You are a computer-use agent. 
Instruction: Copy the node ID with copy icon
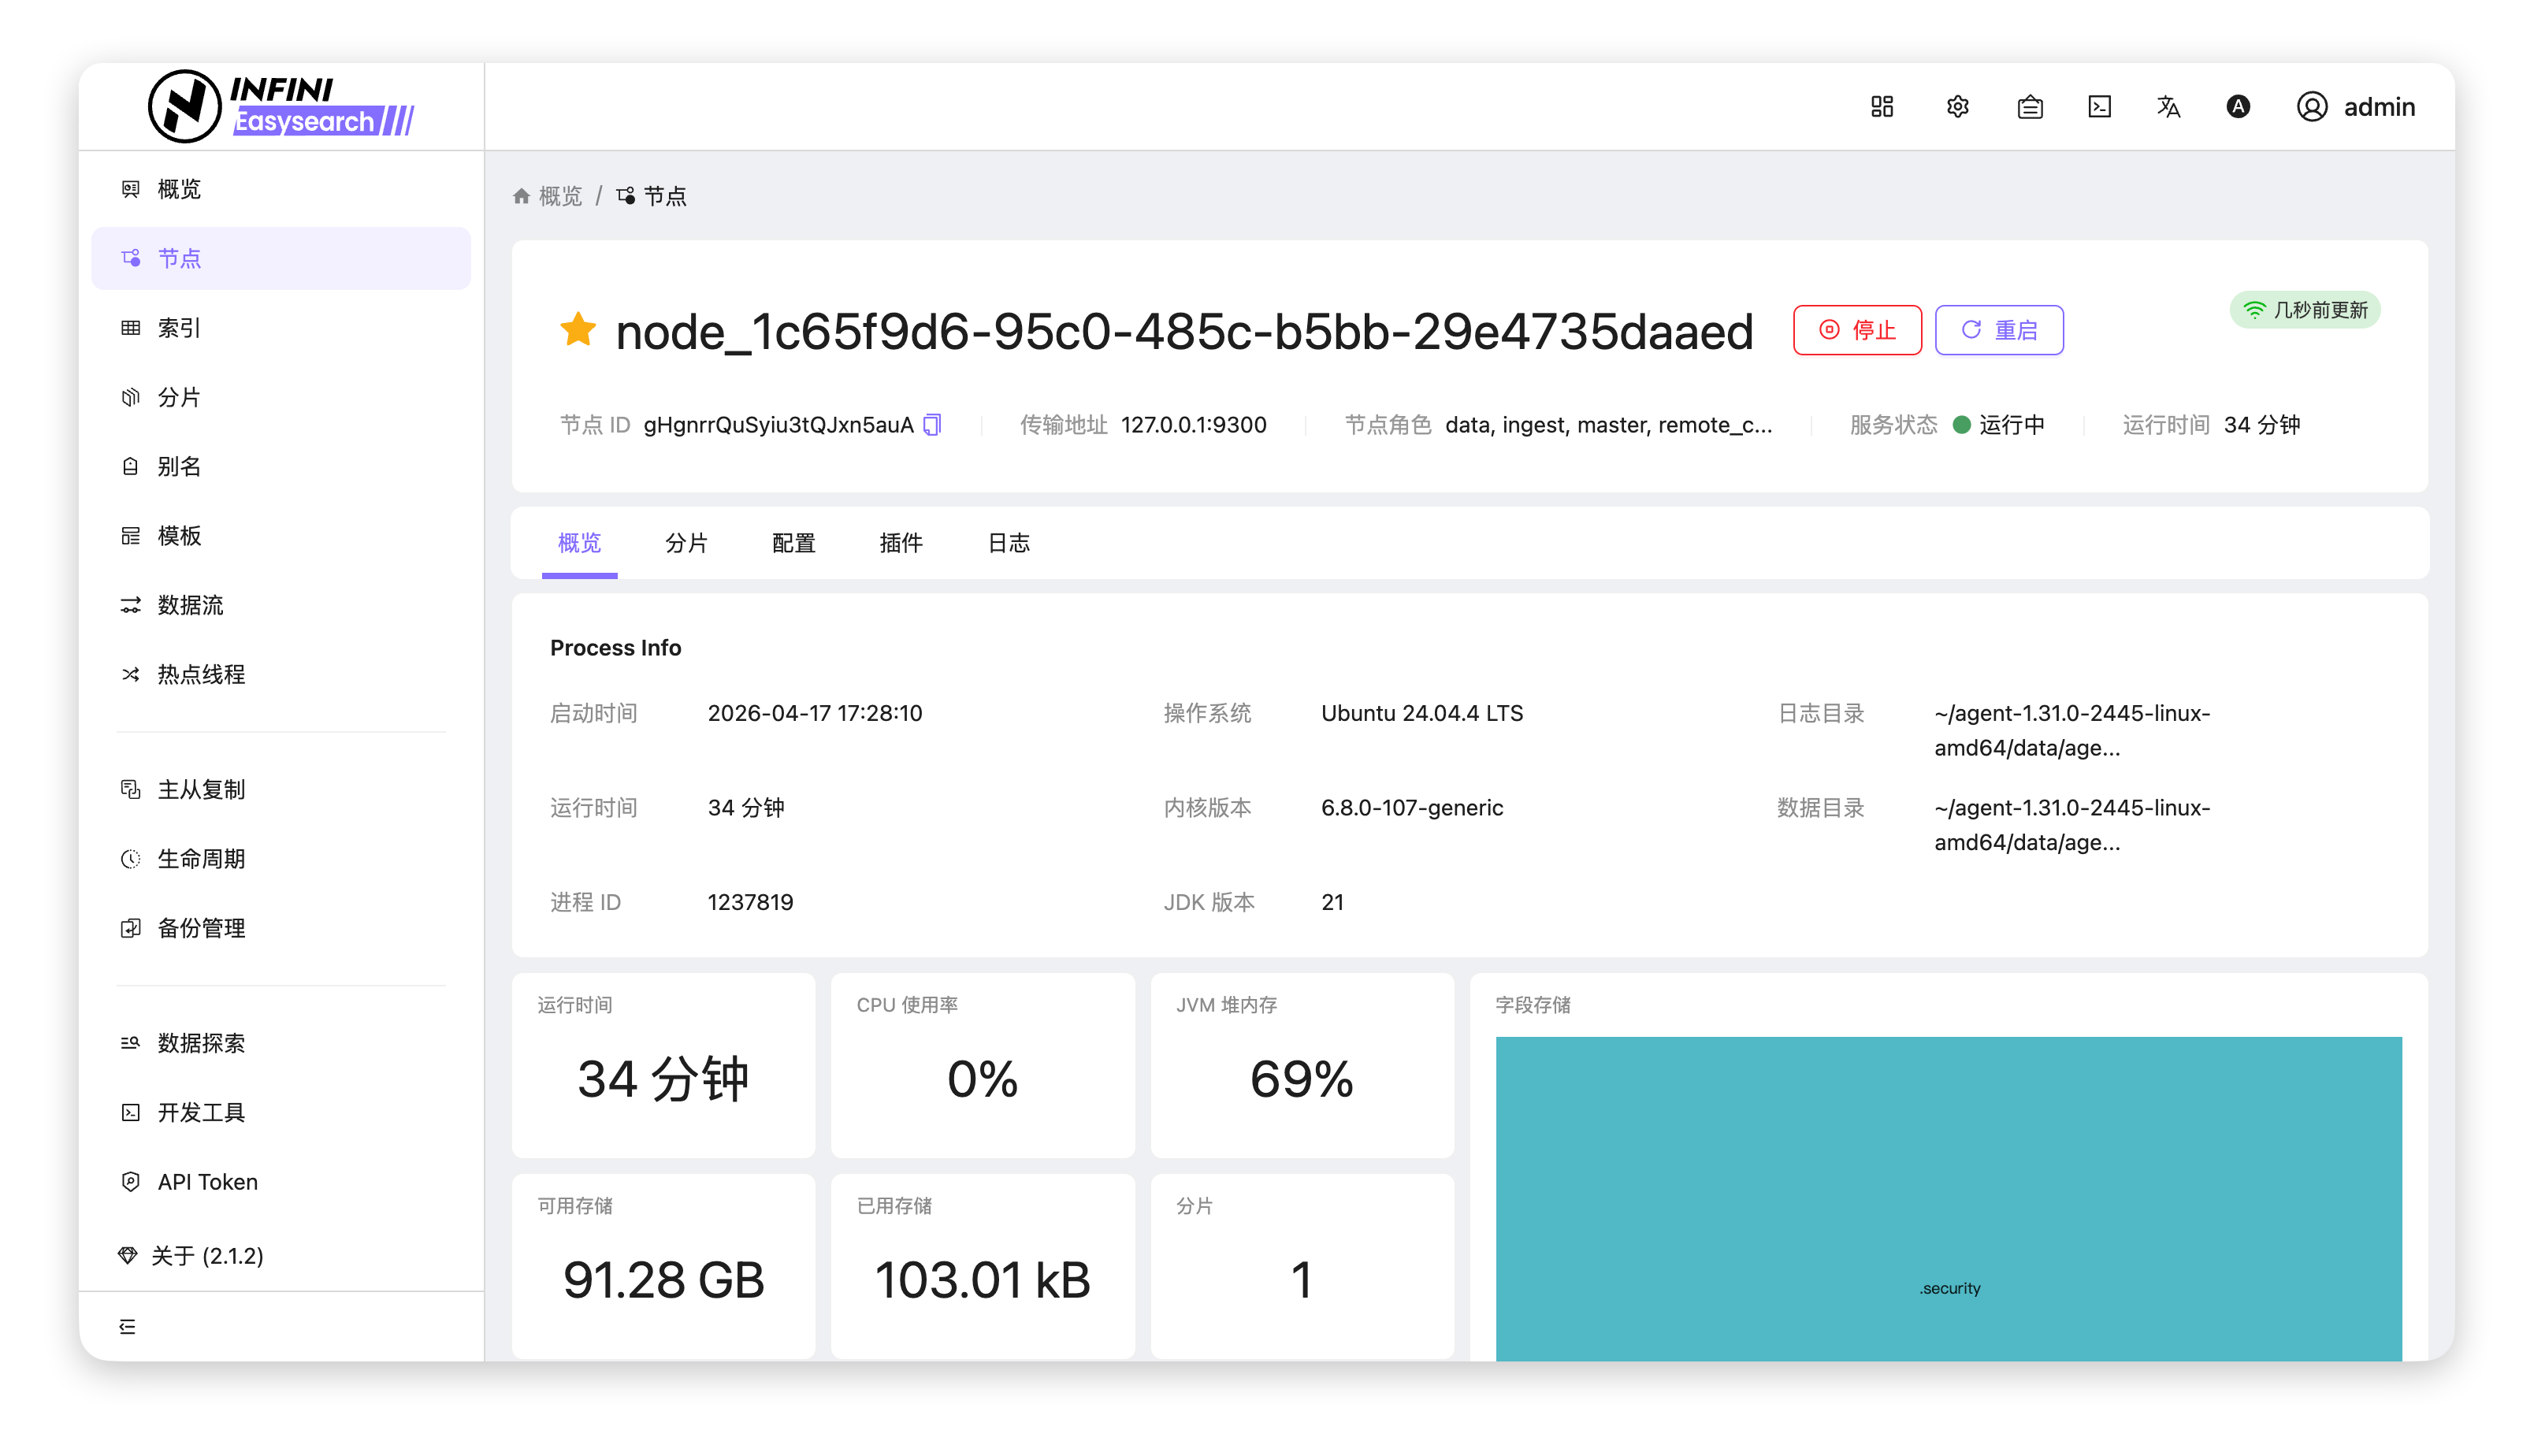point(932,425)
